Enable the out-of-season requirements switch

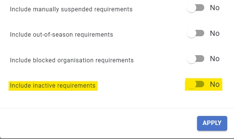click(196, 33)
